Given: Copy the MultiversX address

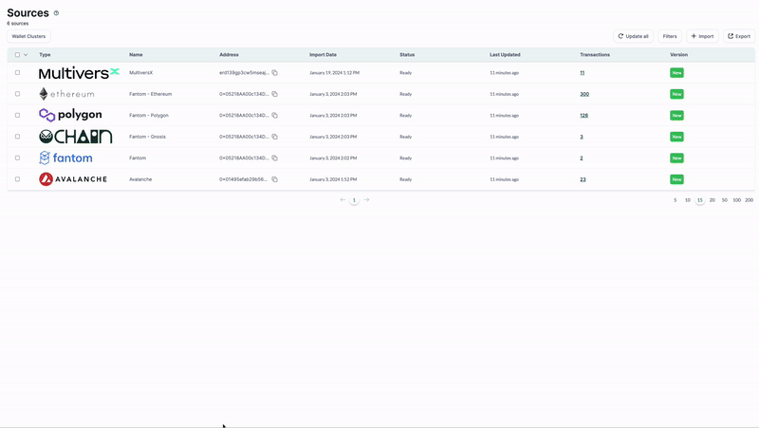Looking at the screenshot, I should [x=274, y=73].
